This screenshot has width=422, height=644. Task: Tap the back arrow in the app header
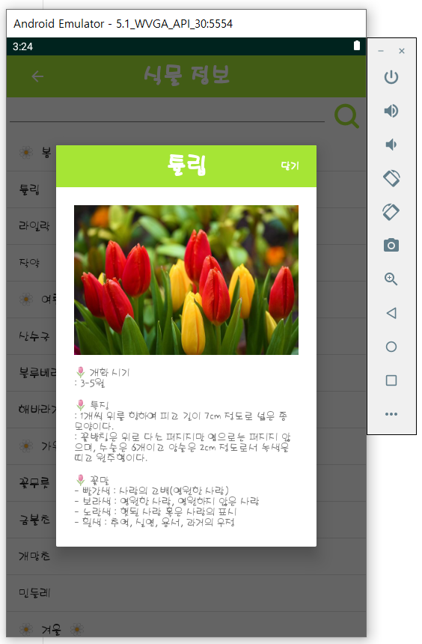pyautogui.click(x=37, y=76)
